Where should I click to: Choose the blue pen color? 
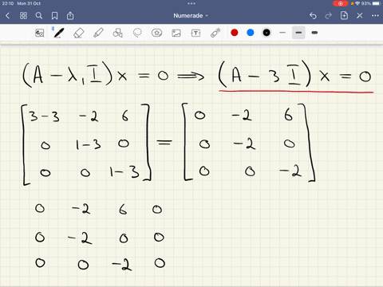coord(251,33)
